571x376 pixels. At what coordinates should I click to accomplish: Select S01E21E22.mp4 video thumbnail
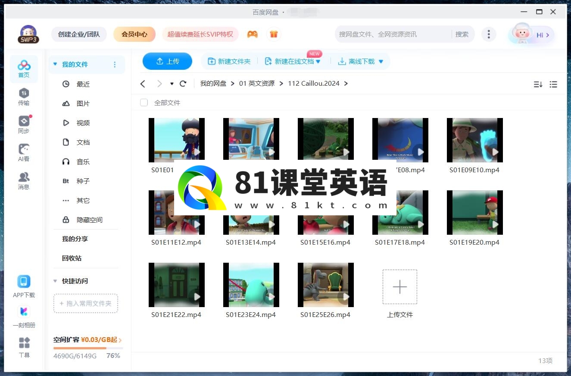click(177, 285)
